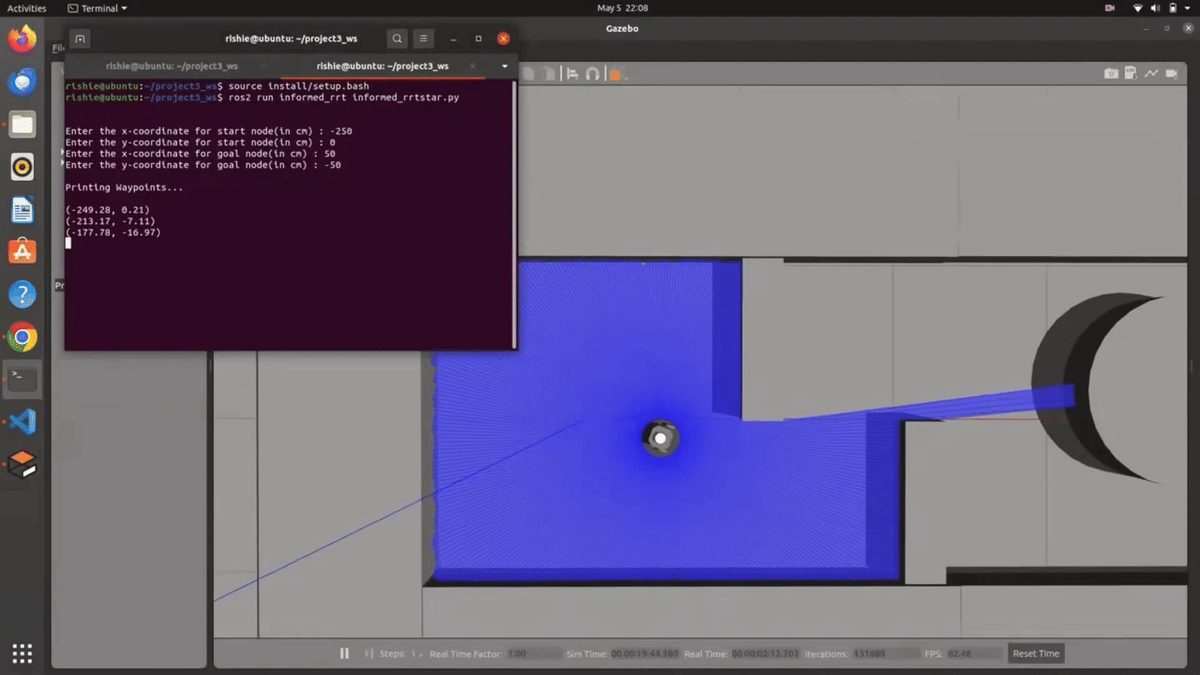The width and height of the screenshot is (1200, 675).
Task: Click Activities in the top bar
Action: click(26, 7)
